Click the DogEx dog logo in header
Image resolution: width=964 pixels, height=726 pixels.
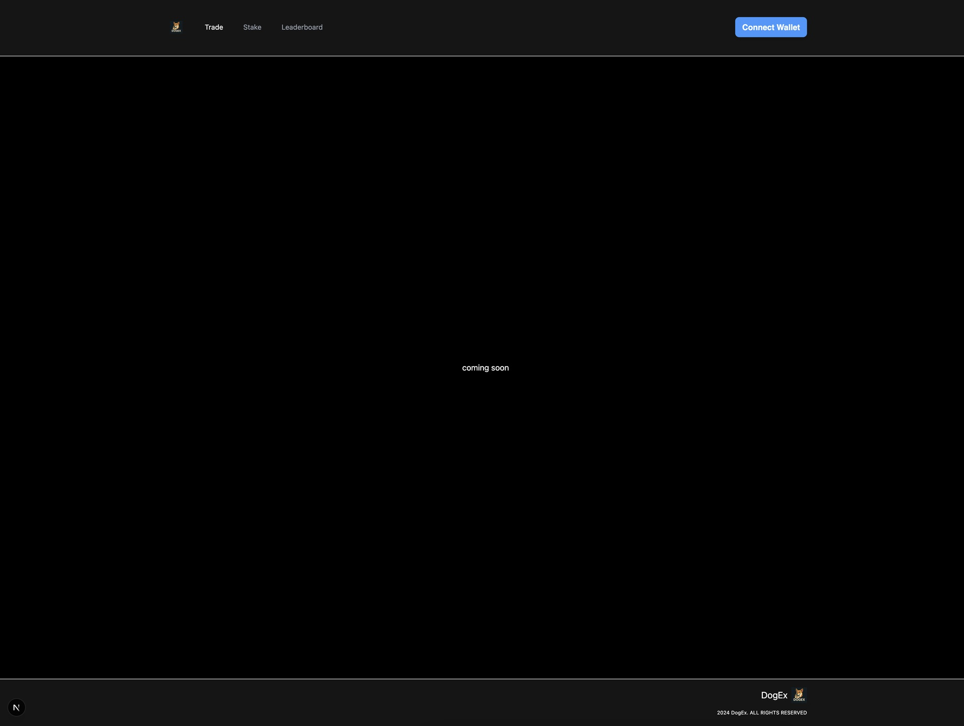(x=176, y=27)
